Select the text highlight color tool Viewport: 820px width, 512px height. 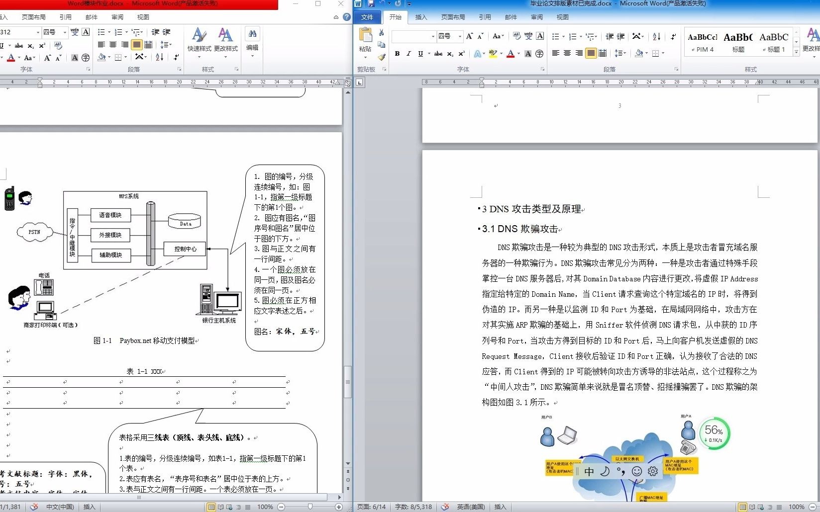(494, 53)
